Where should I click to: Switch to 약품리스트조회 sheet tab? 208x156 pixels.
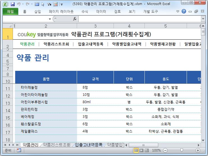tap(56, 145)
